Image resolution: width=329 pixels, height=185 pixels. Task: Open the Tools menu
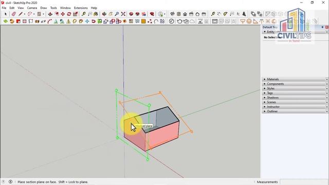click(x=53, y=8)
